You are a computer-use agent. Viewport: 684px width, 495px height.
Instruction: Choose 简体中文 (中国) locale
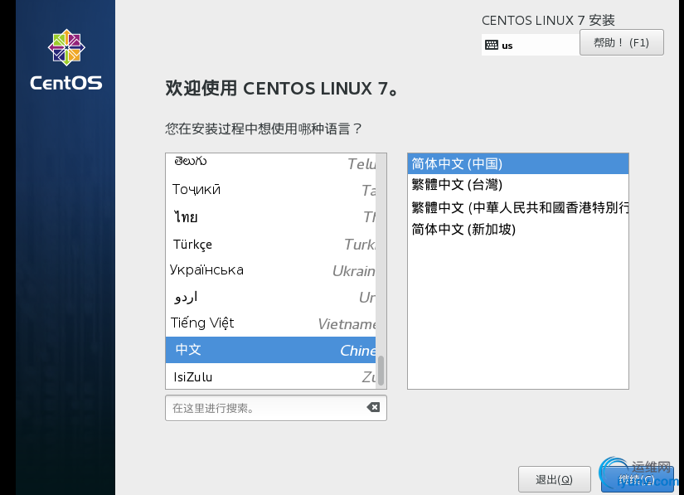518,163
